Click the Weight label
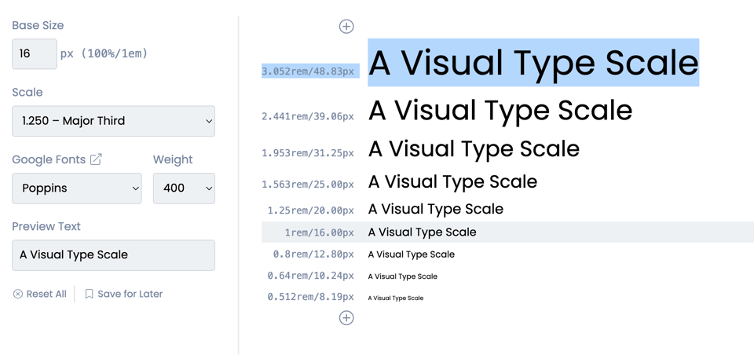The height and width of the screenshot is (355, 754). click(173, 159)
